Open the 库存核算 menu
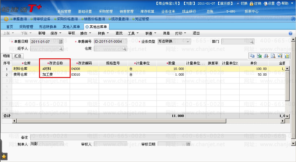Viewport: 296px width, 162px height. point(148,12)
